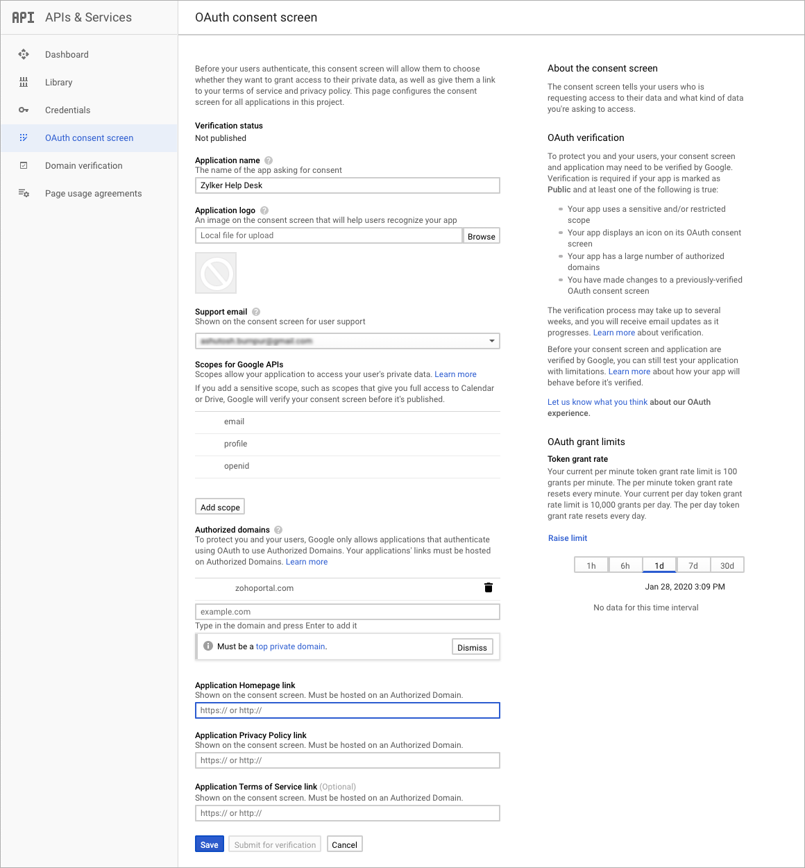This screenshot has height=868, width=805.
Task: Click the Library icon in sidebar
Action: tap(24, 82)
